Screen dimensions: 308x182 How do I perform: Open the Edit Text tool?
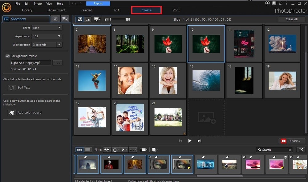click(x=11, y=87)
